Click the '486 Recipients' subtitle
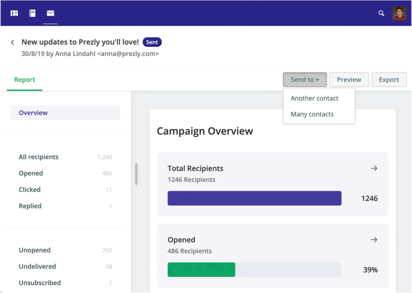 (190, 251)
